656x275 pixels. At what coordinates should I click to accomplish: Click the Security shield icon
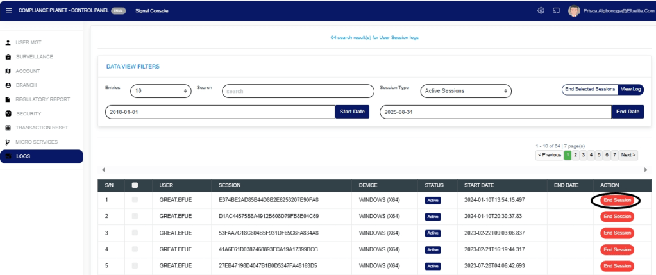pos(8,113)
